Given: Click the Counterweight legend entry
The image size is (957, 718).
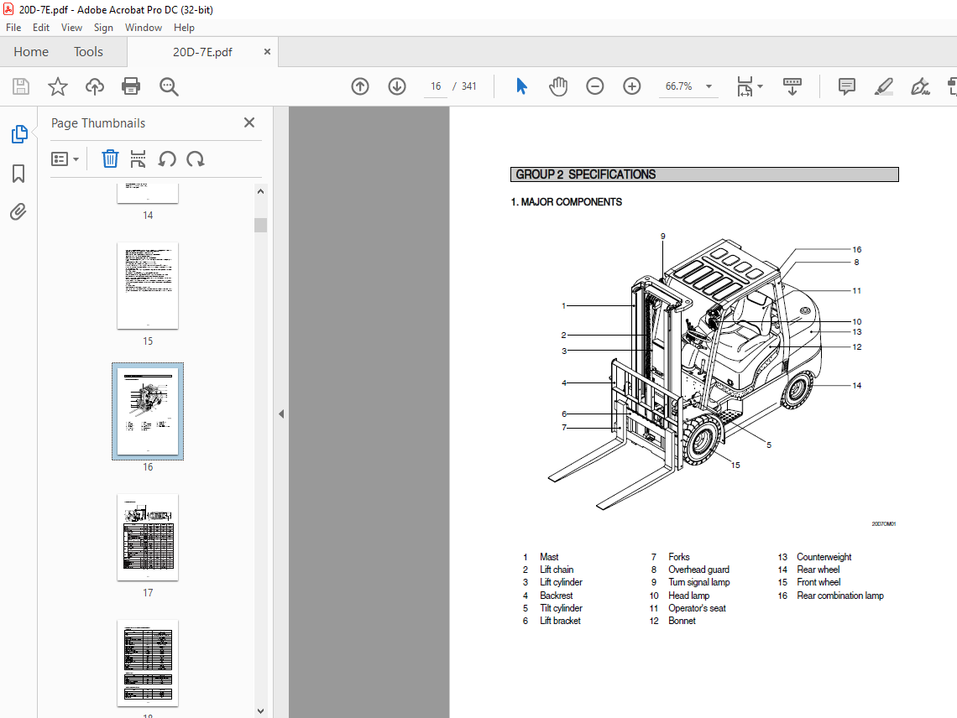Looking at the screenshot, I should pyautogui.click(x=824, y=557).
